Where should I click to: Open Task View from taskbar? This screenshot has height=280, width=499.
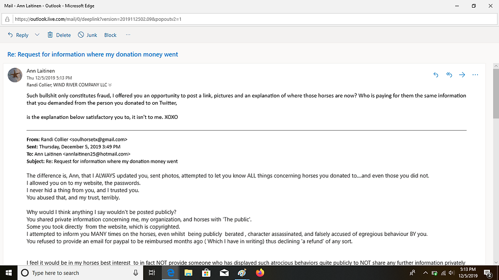point(152,273)
